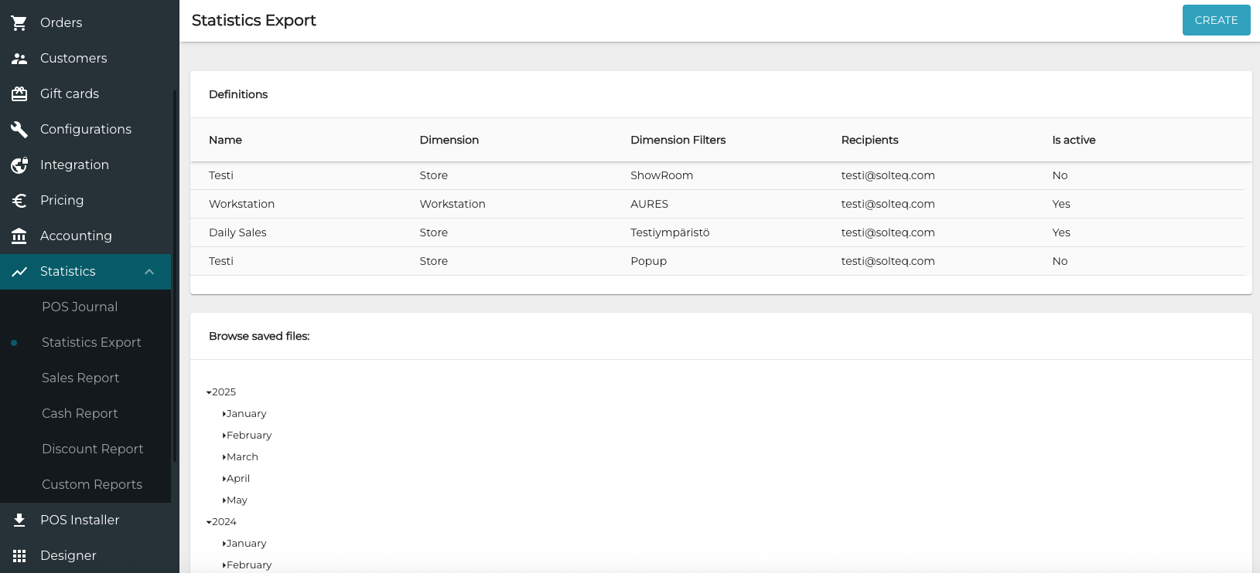The height and width of the screenshot is (573, 1260).
Task: Click the Customers people icon
Action: [x=19, y=59]
